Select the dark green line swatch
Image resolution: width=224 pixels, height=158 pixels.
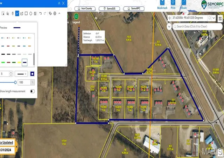[x=14, y=62]
